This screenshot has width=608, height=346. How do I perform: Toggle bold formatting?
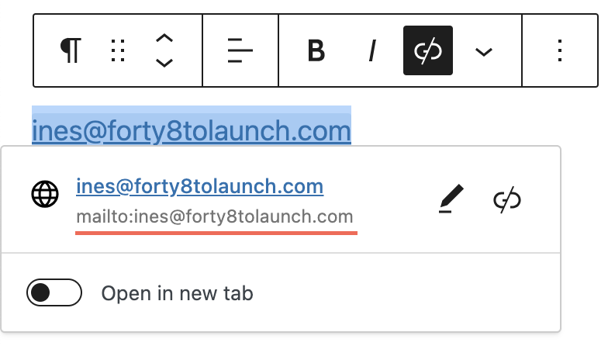(x=316, y=51)
